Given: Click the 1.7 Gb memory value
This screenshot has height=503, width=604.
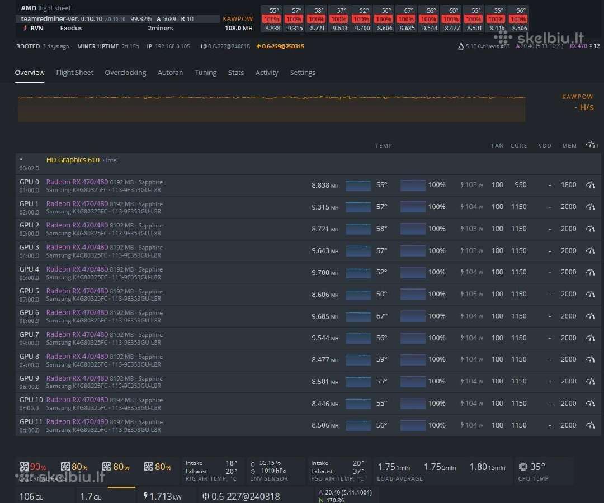Looking at the screenshot, I should 91,496.
